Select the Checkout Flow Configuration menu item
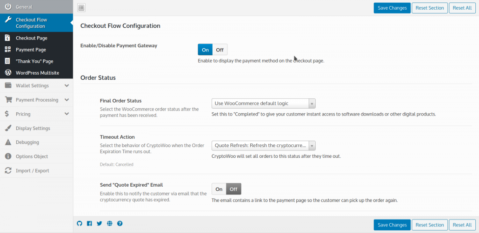Viewport: 479px width, 233px height. pyautogui.click(x=37, y=23)
